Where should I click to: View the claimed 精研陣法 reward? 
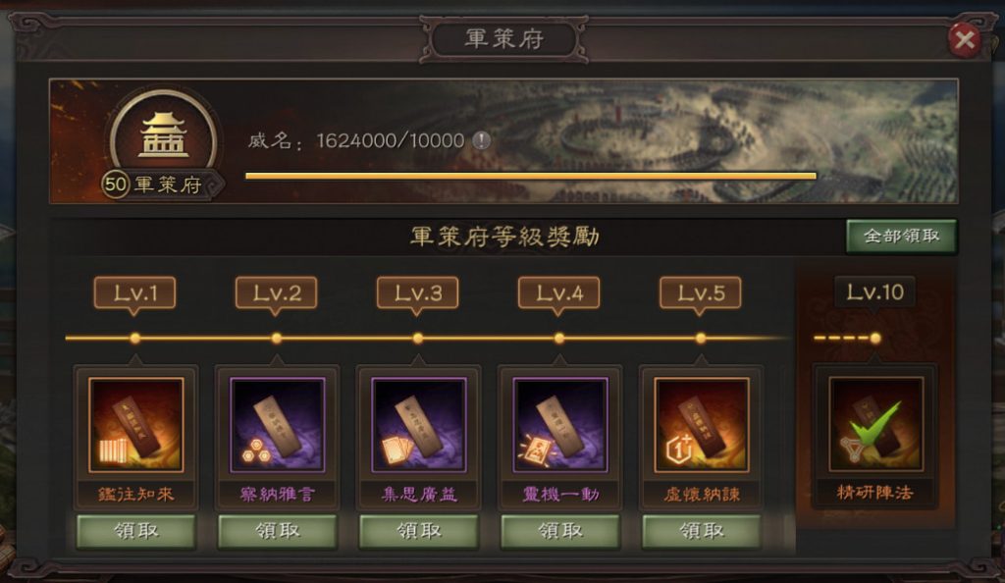[875, 424]
